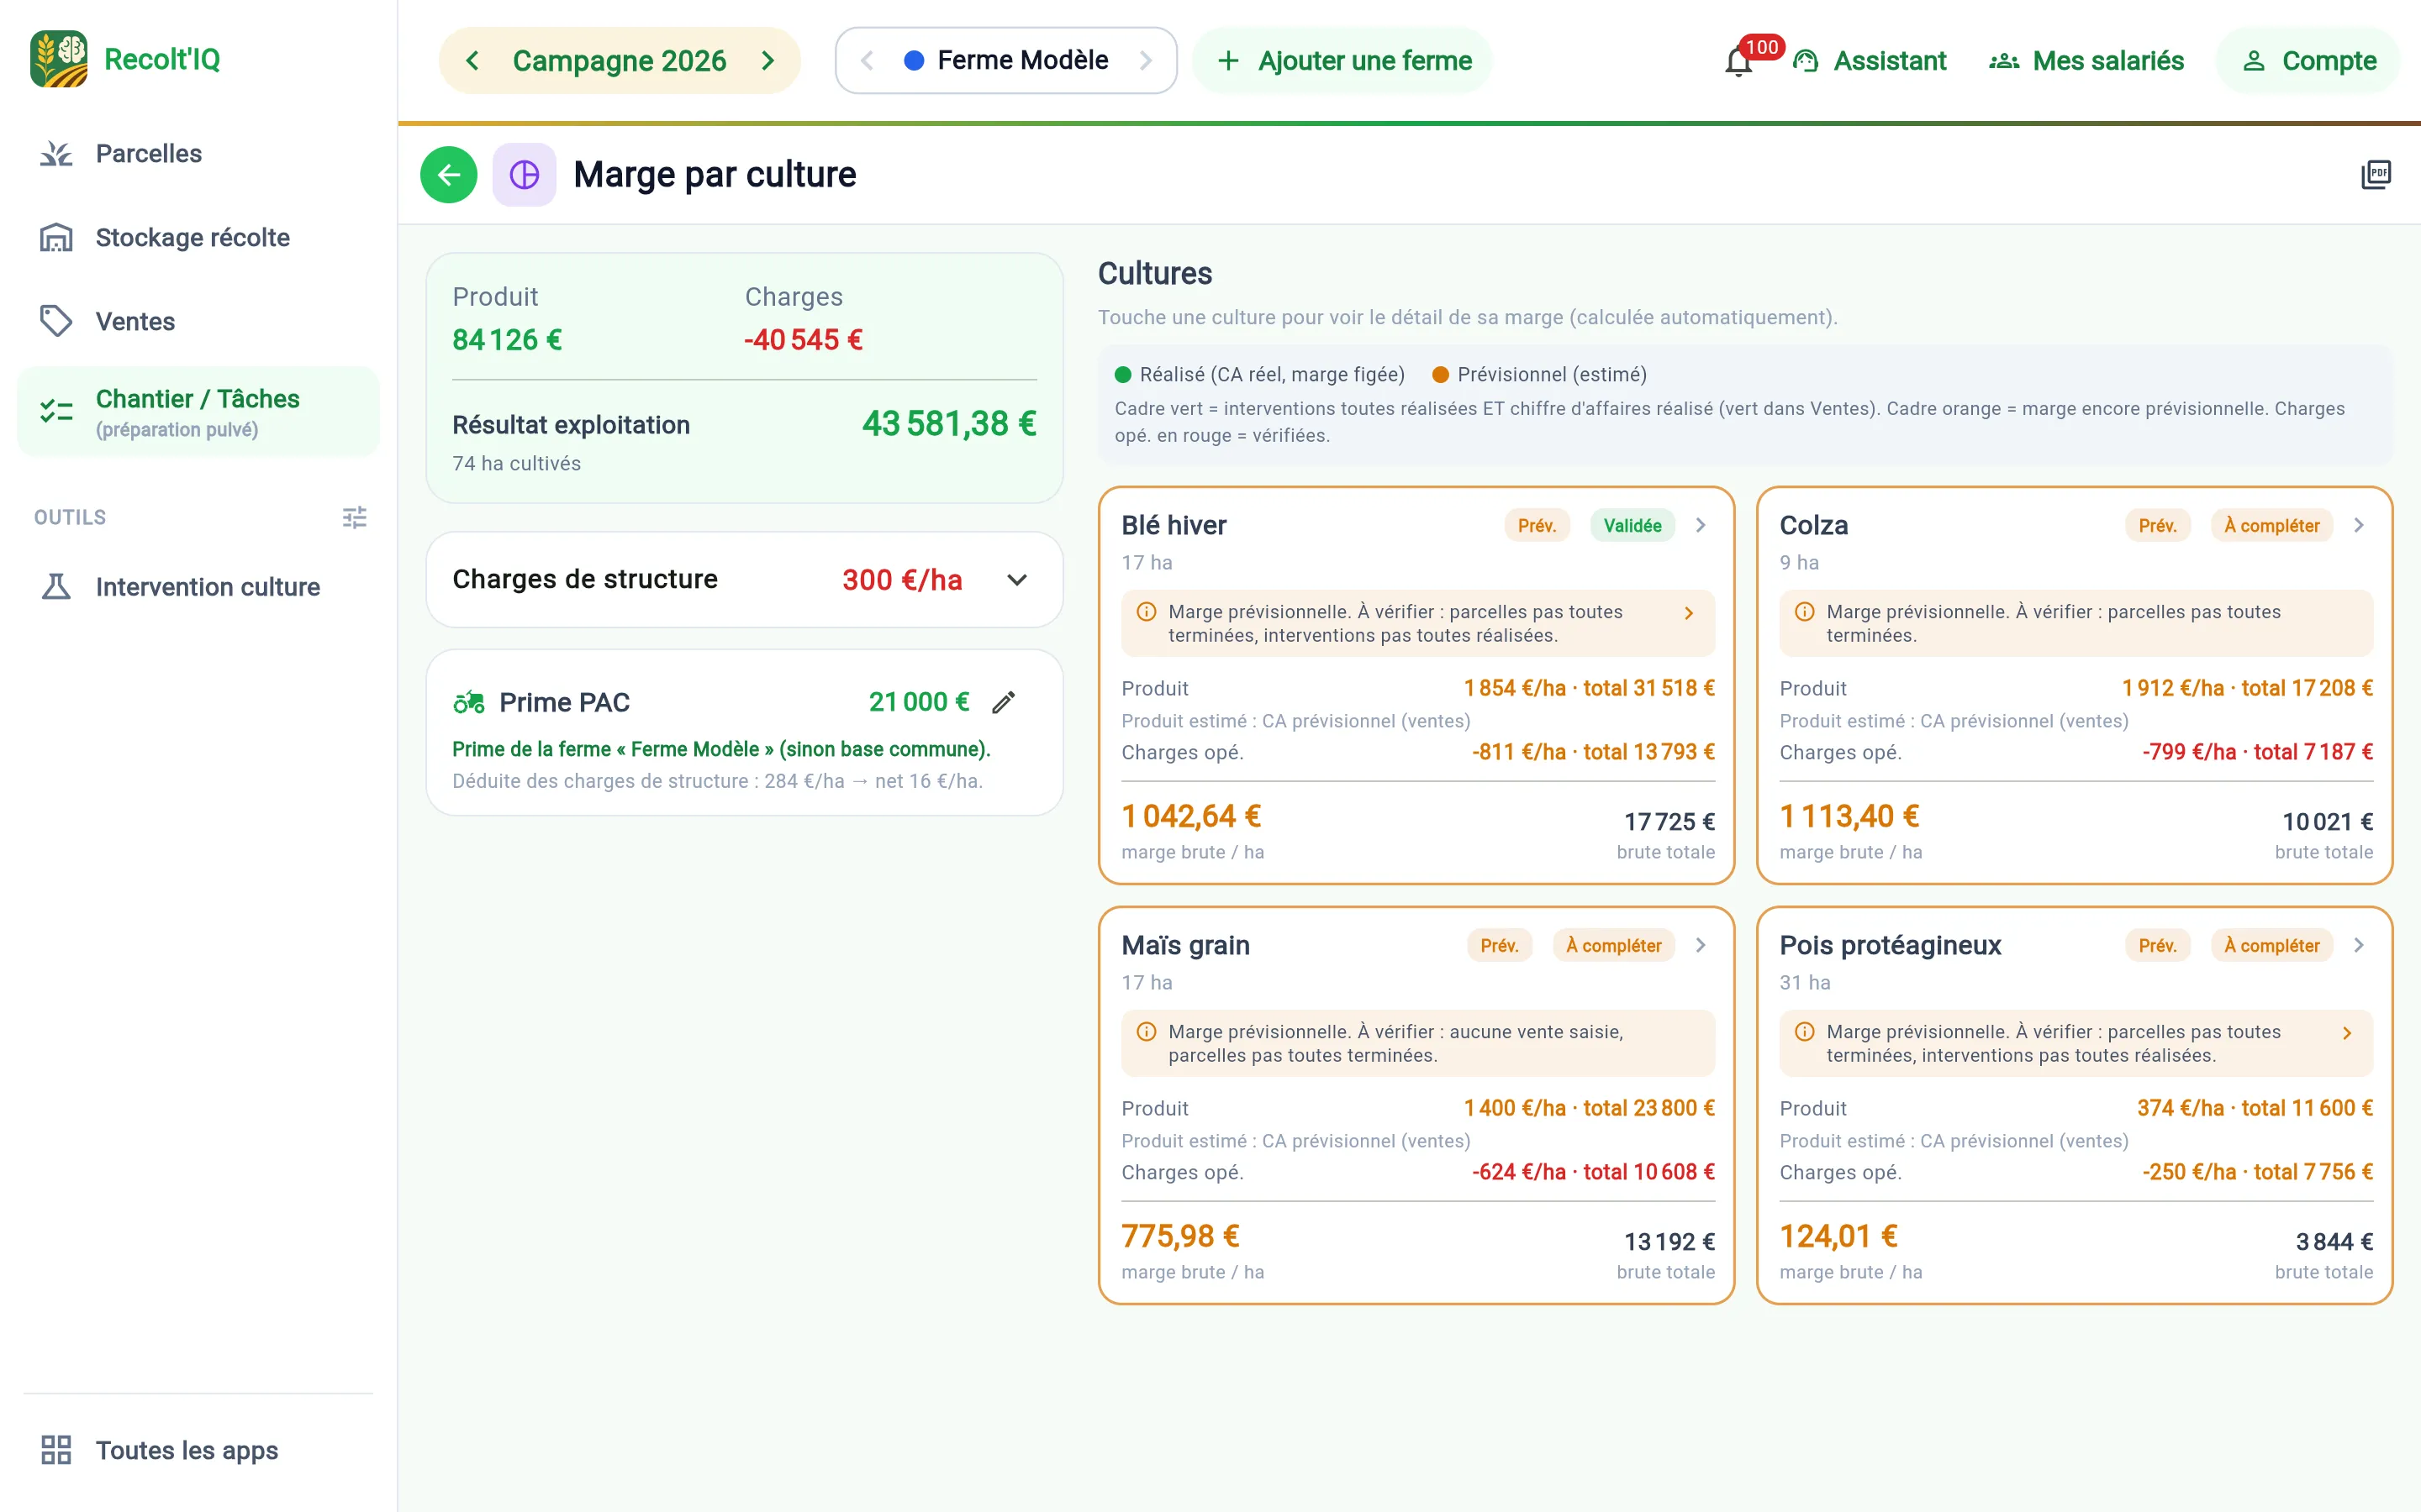
Task: Go to next campaign after 2026
Action: click(x=767, y=61)
